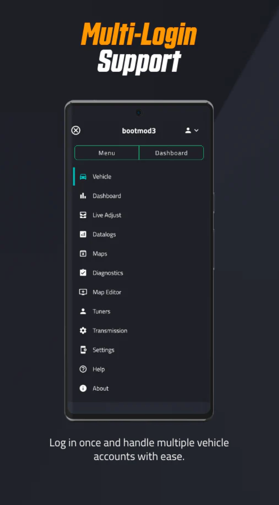Click the Tuners person icon
The height and width of the screenshot is (505, 279).
click(x=83, y=311)
